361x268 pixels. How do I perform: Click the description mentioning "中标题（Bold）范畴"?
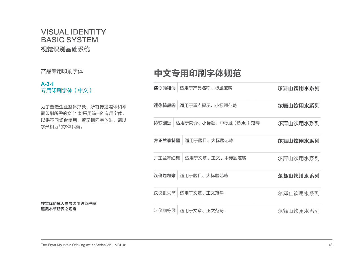(218, 123)
